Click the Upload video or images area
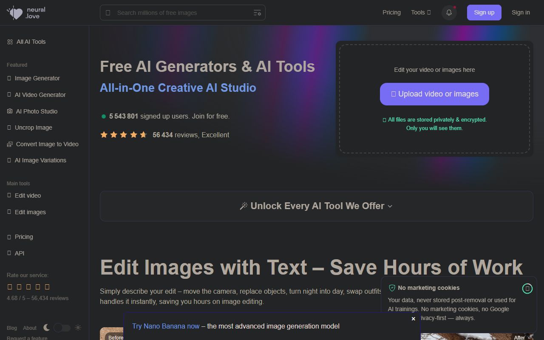 click(x=434, y=94)
